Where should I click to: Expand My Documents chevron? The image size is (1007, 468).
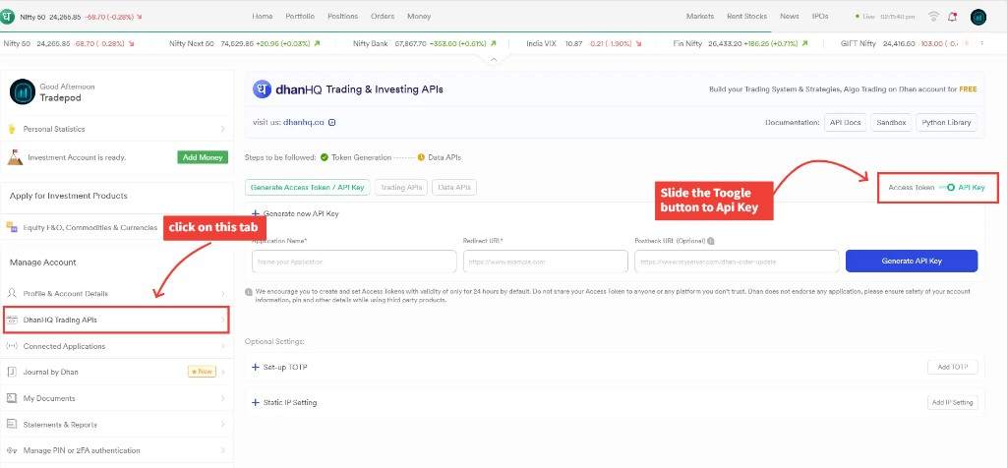[223, 398]
